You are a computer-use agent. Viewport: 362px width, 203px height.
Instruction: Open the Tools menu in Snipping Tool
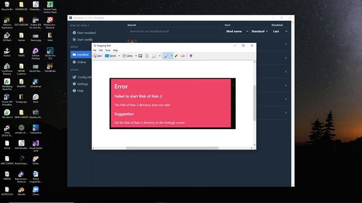pos(108,50)
